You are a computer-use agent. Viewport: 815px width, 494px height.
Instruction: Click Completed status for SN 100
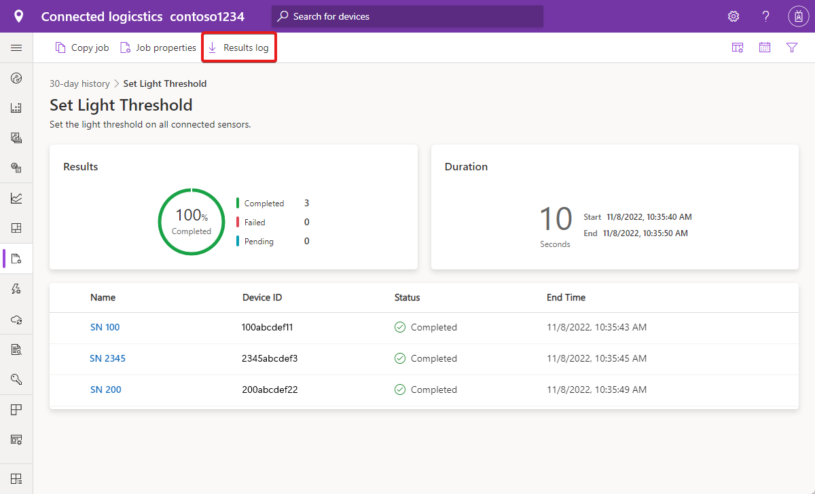tap(426, 327)
